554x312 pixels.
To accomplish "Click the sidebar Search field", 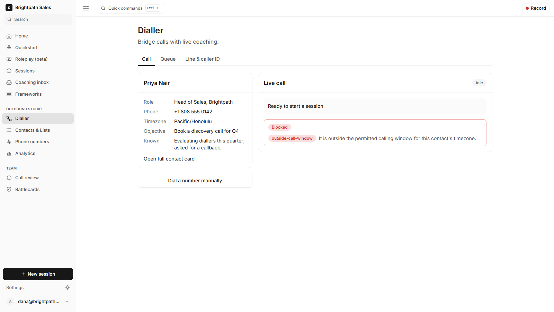I will [38, 19].
